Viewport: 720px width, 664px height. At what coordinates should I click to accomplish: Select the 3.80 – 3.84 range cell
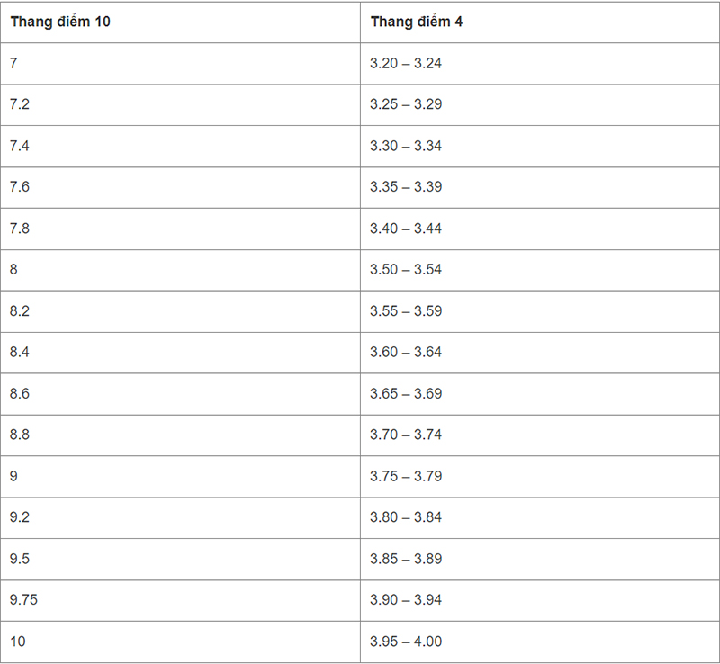tap(539, 518)
